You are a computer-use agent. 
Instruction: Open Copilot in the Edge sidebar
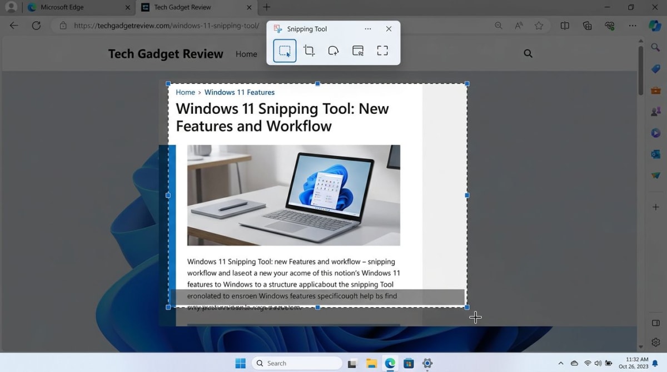click(655, 26)
